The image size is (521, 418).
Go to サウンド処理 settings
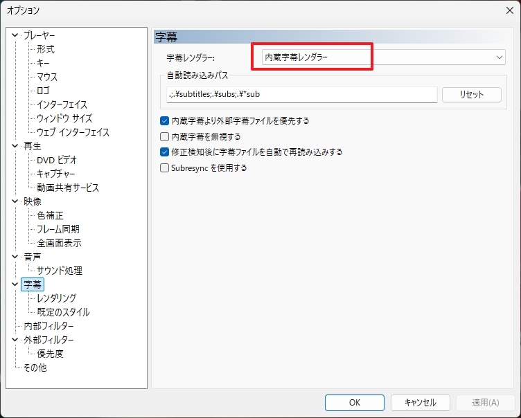click(x=60, y=271)
